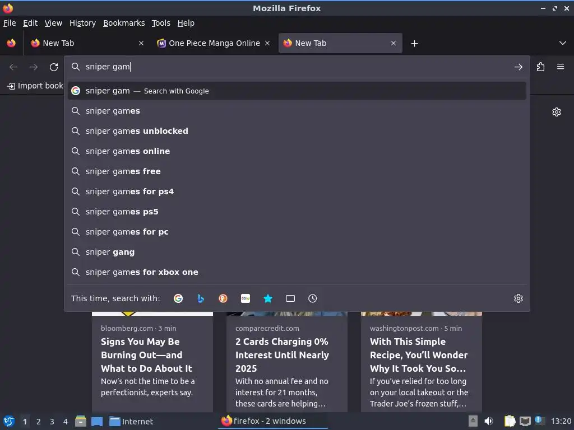
Task: Open the taskbar application launcher menu
Action: point(9,421)
